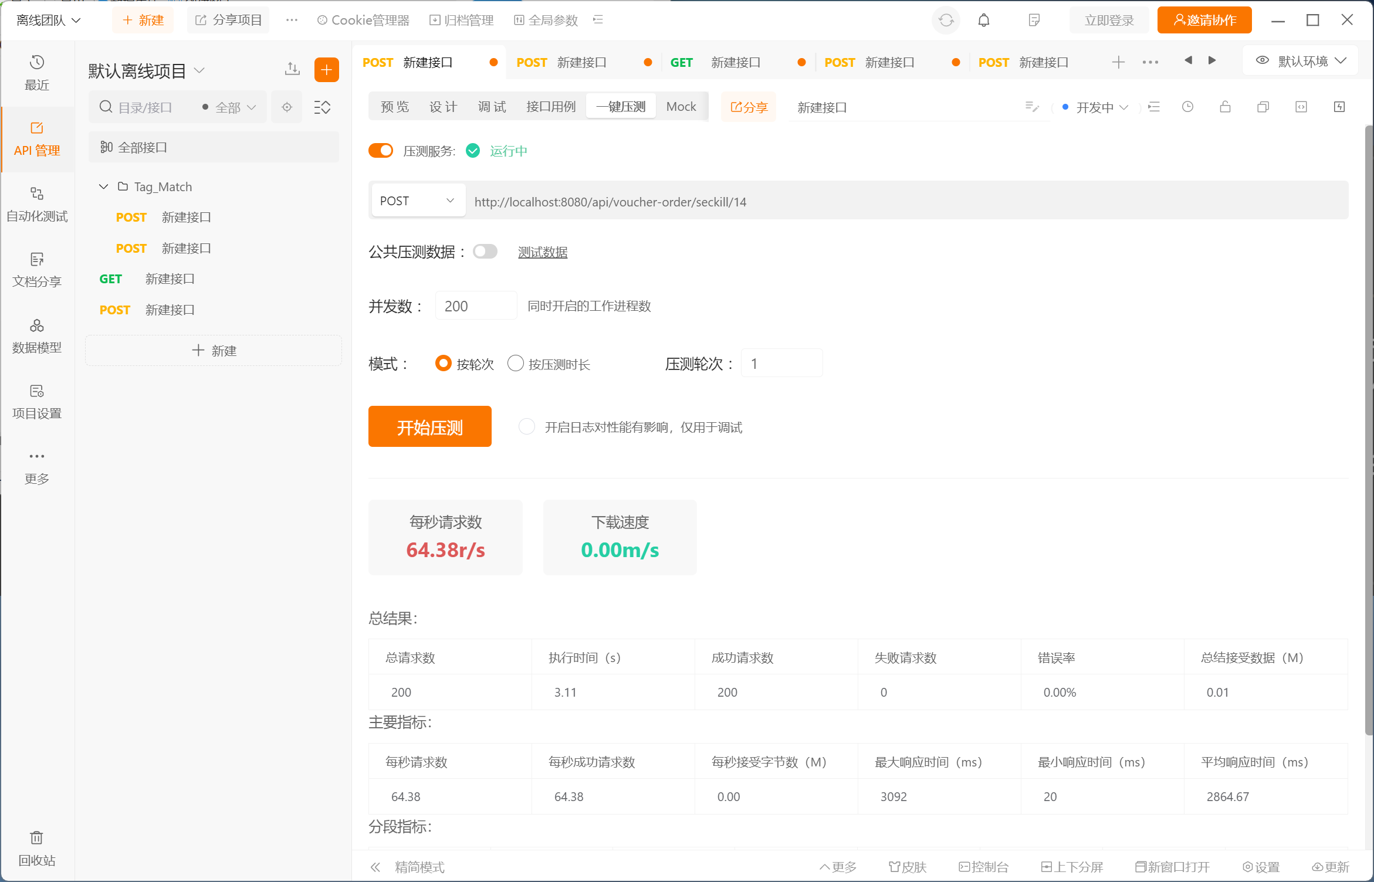Click the 开始压测 button
1374x882 pixels.
(x=429, y=427)
